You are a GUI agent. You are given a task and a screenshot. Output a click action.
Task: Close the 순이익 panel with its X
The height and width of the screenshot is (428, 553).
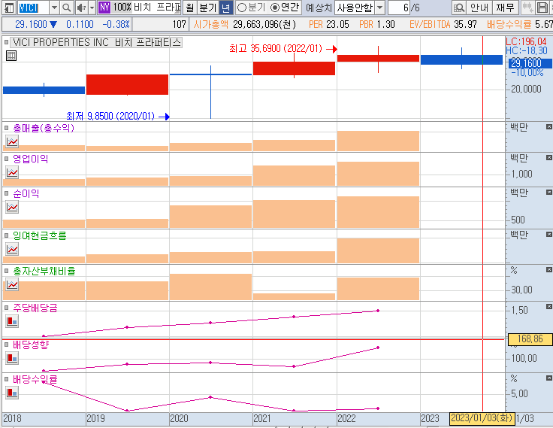tap(548, 192)
